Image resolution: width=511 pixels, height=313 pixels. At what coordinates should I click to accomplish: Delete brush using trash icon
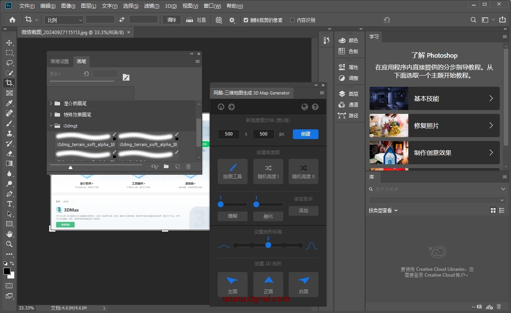click(x=189, y=167)
